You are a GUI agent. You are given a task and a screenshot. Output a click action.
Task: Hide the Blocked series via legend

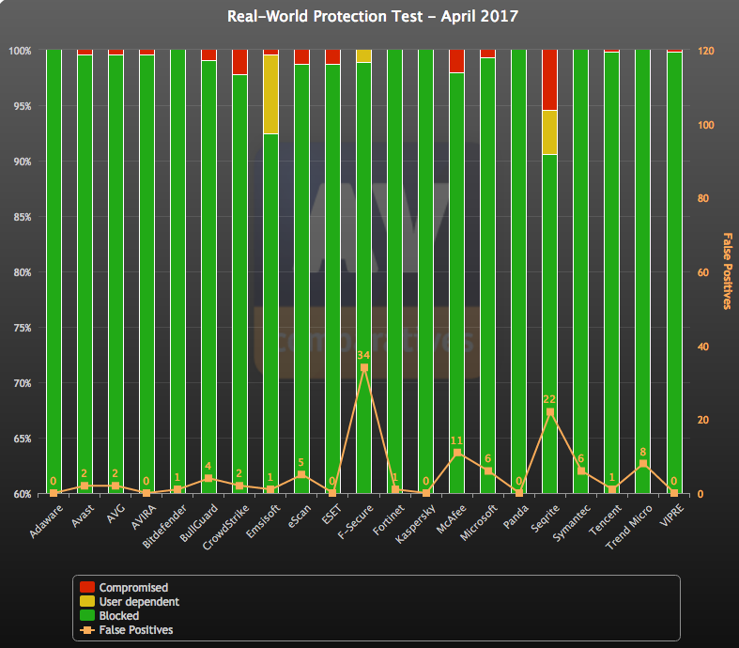click(118, 616)
